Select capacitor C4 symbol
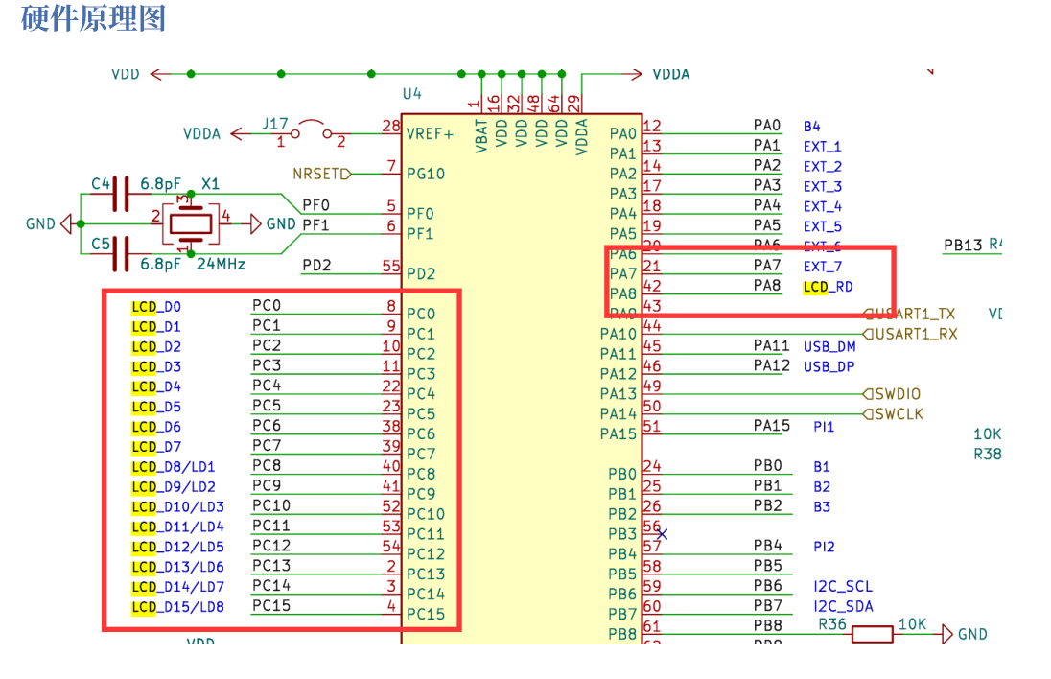Viewport: 1051px width, 679px height. pyautogui.click(x=122, y=195)
